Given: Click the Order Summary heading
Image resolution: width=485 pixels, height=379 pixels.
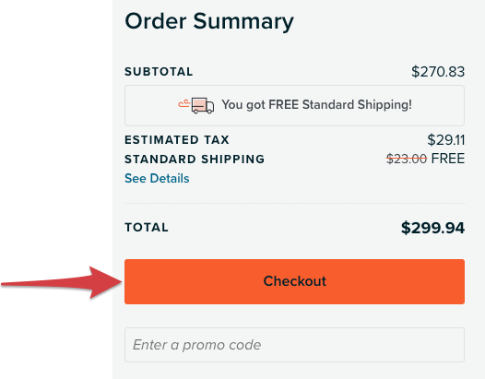Looking at the screenshot, I should coord(209,21).
